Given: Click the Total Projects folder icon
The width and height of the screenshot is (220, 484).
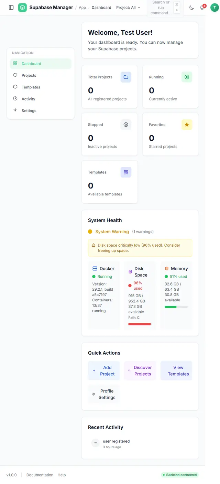Looking at the screenshot, I should coord(126,77).
